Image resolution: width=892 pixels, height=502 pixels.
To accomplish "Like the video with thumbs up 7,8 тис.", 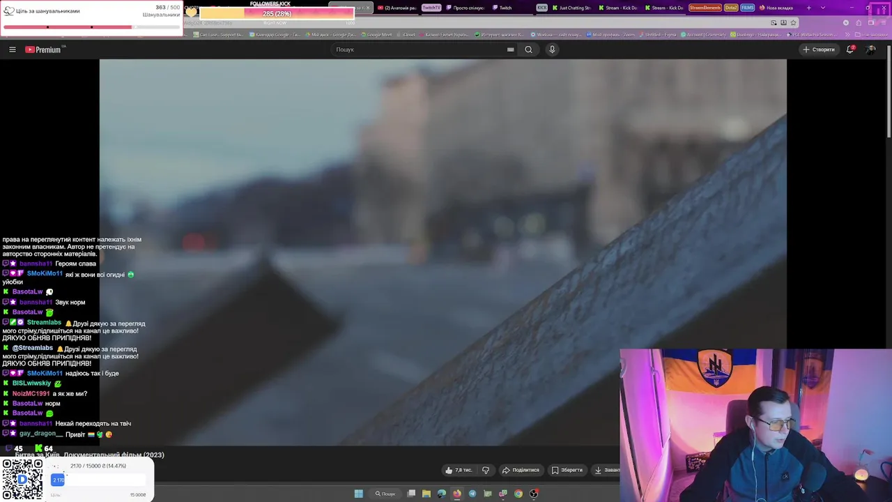I will 459,470.
